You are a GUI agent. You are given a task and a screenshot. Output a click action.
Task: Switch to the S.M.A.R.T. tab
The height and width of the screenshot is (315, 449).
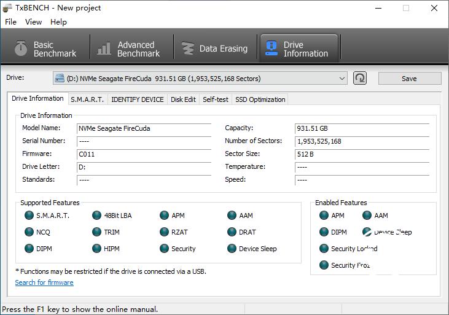(87, 99)
